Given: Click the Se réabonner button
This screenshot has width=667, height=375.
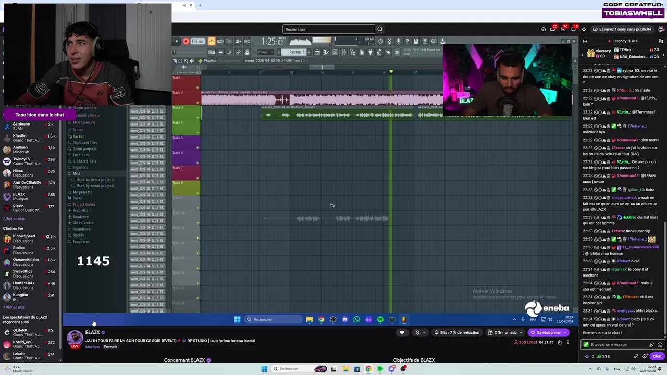Looking at the screenshot, I should coord(548,332).
